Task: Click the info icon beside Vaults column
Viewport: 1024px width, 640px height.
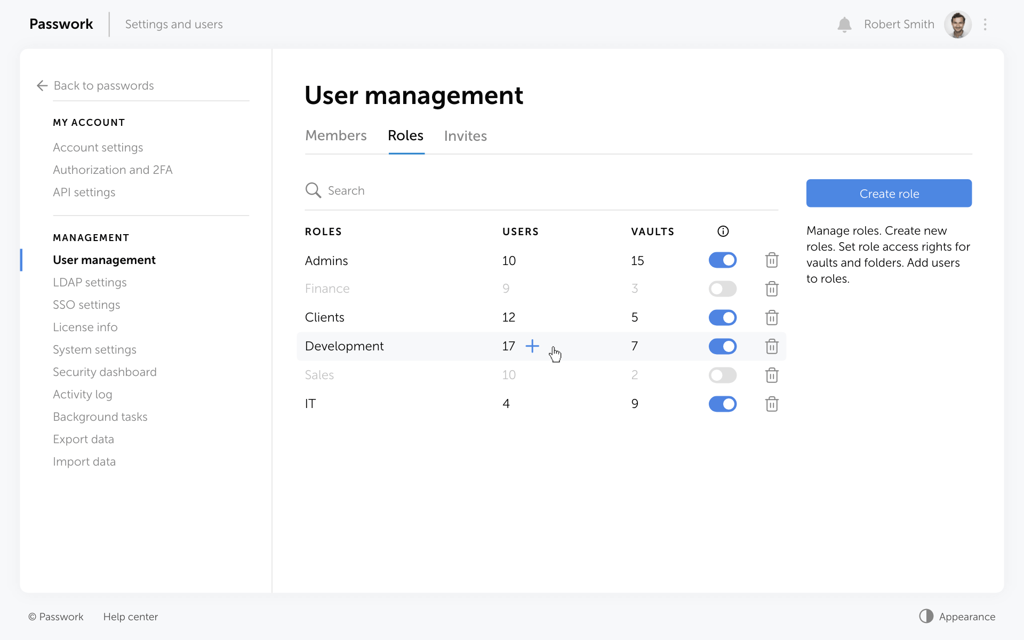Action: click(723, 231)
